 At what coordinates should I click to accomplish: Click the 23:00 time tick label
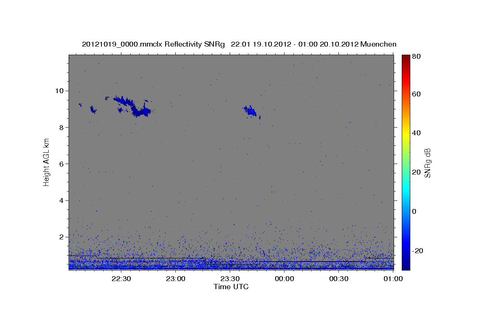[x=176, y=279]
